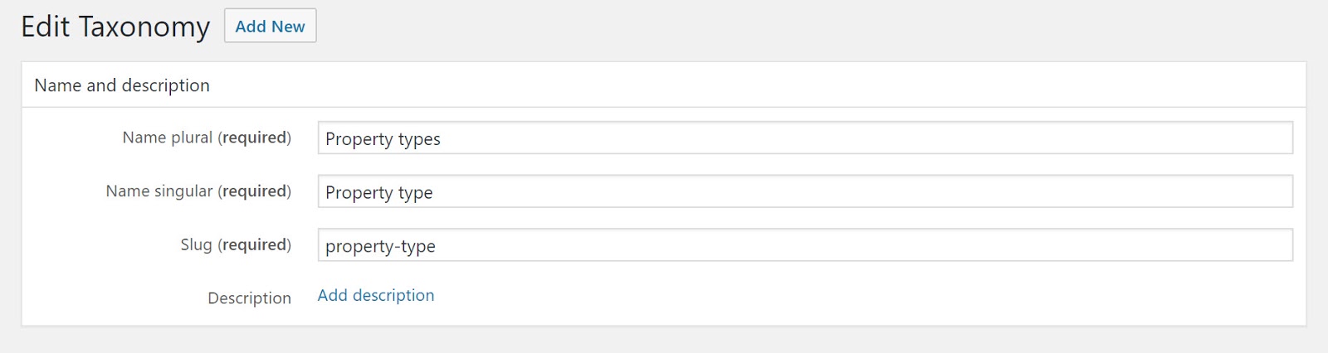Screen dimensions: 1328x353
Task: Click the 'Description' row label
Action: coord(249,298)
